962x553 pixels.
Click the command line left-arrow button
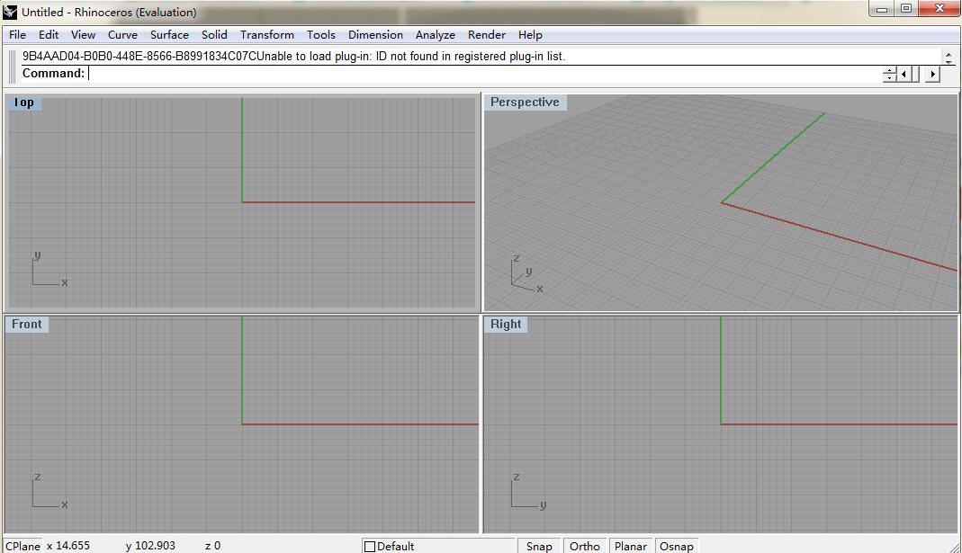point(904,74)
